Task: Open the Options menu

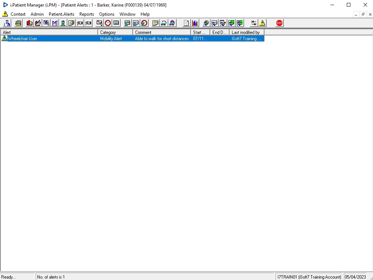Action: (x=107, y=14)
